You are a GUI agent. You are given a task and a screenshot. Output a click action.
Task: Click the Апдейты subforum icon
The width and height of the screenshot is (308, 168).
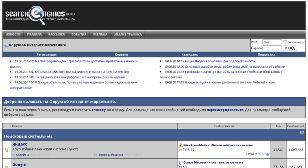(x=14, y=155)
